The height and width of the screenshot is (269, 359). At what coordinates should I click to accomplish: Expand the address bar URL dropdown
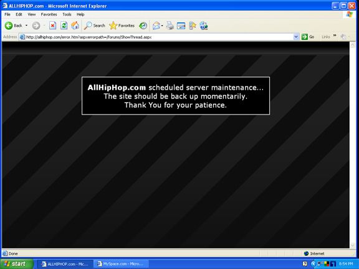point(296,37)
